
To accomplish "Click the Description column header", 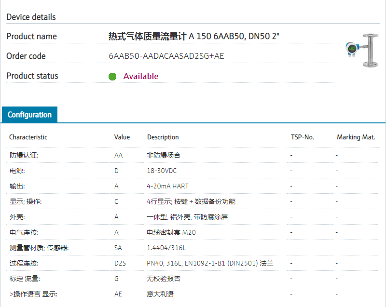I will click(163, 137).
